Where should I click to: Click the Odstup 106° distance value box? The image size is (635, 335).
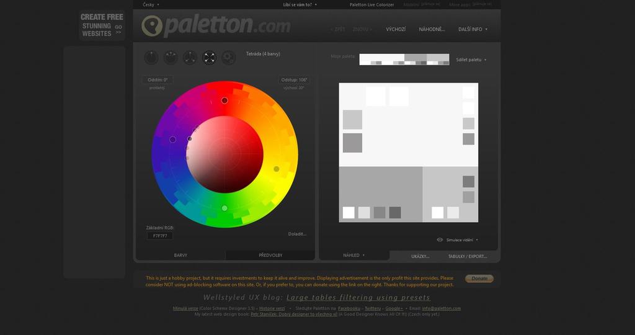(295, 80)
